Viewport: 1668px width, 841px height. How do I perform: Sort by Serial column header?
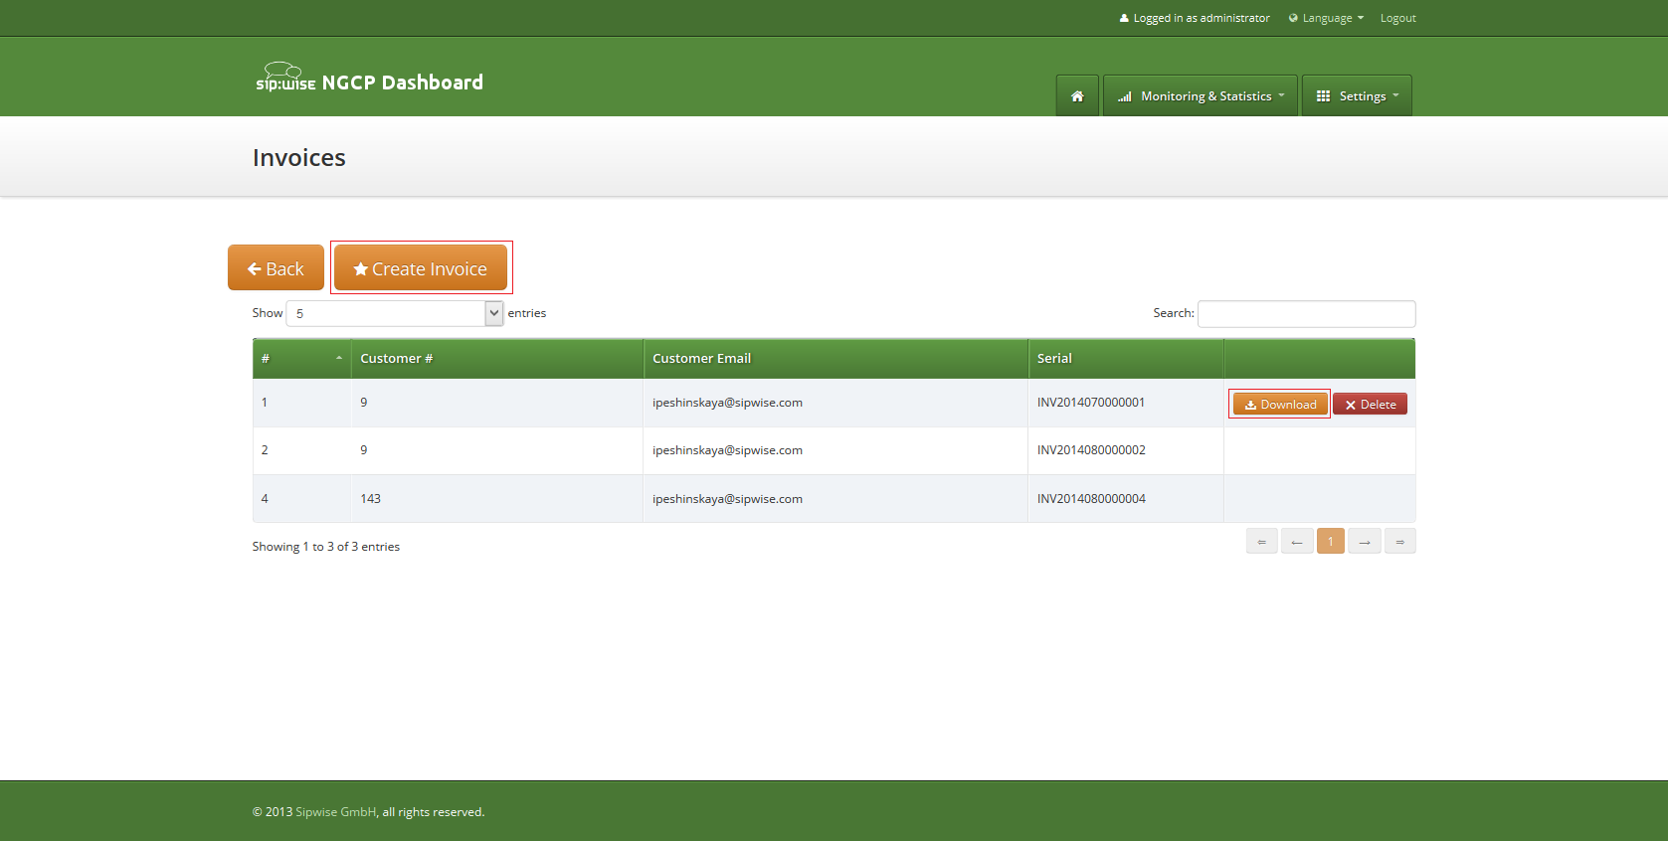1126,359
